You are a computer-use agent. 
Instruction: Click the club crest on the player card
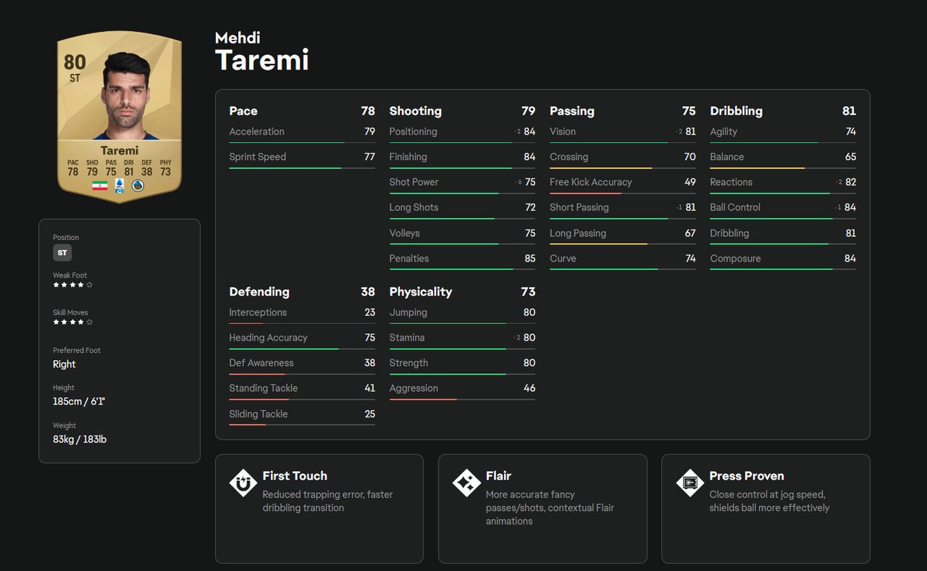138,186
